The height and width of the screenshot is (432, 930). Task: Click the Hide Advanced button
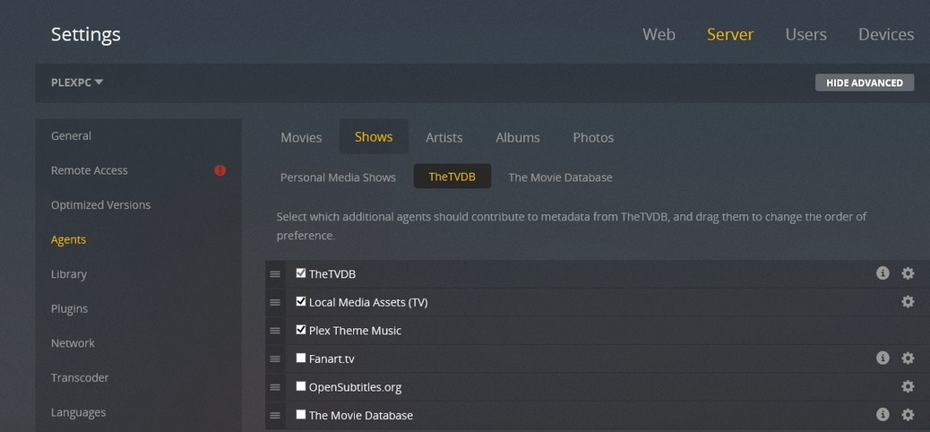click(x=865, y=82)
